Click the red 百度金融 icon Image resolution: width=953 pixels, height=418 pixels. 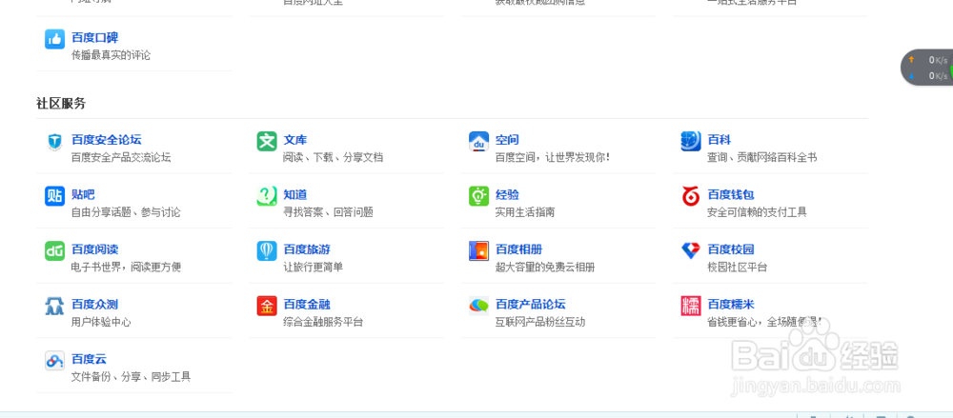coord(267,306)
